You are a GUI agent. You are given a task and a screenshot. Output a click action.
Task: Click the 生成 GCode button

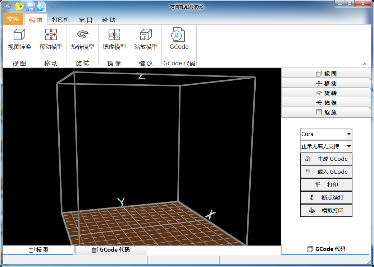(326, 159)
